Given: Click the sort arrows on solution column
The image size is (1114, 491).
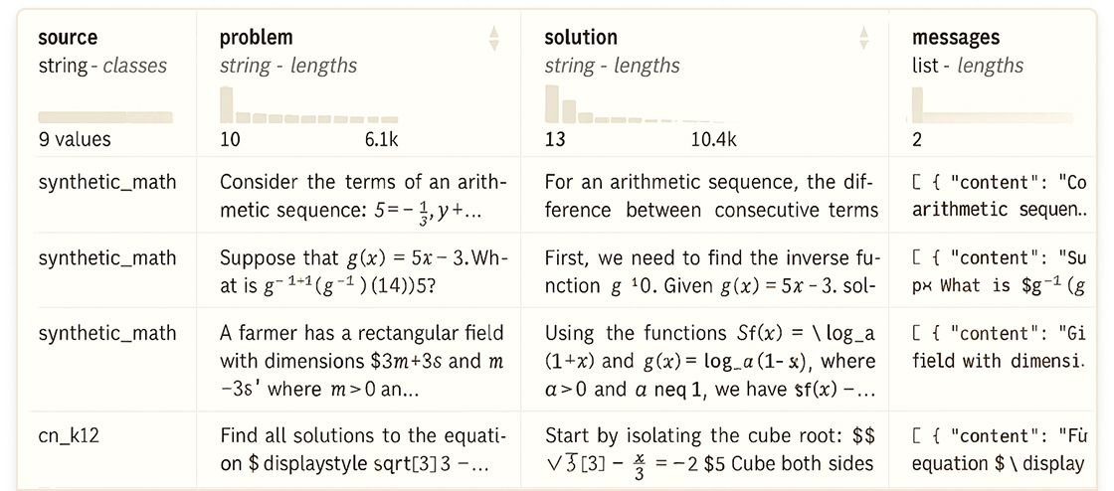Looking at the screenshot, I should tap(864, 39).
